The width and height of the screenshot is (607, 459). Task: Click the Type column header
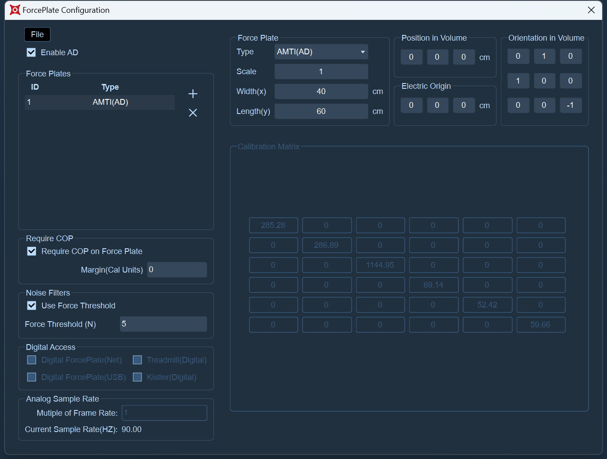110,87
